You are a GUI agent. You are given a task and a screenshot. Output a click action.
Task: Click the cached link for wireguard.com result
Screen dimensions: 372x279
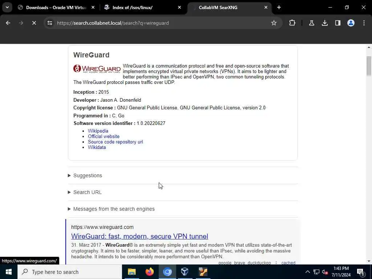288,263
